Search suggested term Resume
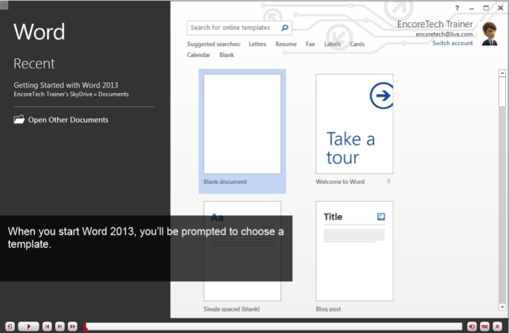509x333 pixels. coord(286,44)
